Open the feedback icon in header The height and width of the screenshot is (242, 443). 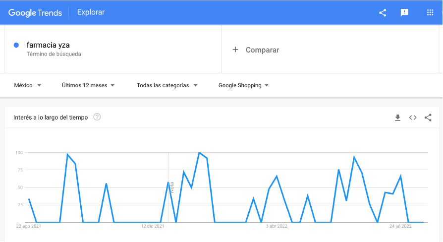pyautogui.click(x=404, y=12)
